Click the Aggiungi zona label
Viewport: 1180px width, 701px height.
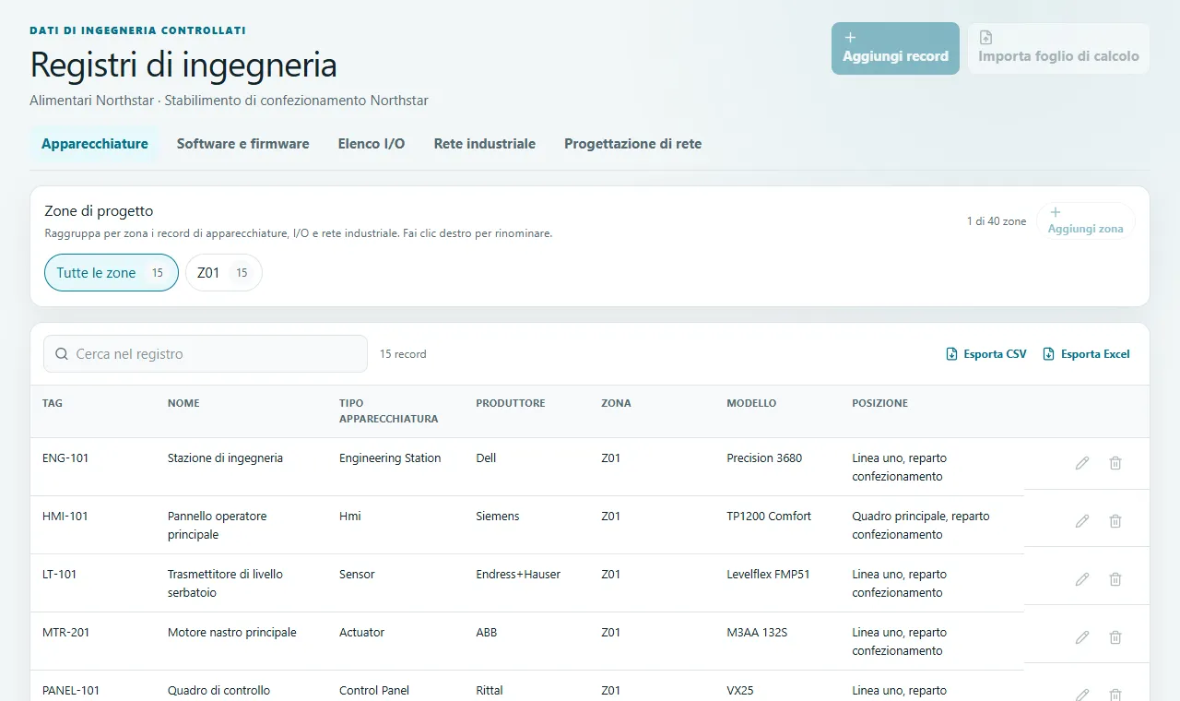1086,229
